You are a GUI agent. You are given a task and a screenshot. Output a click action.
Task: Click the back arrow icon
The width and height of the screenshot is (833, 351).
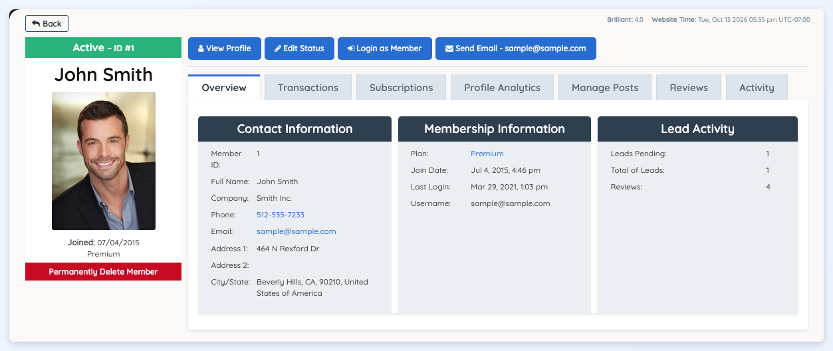(x=36, y=23)
